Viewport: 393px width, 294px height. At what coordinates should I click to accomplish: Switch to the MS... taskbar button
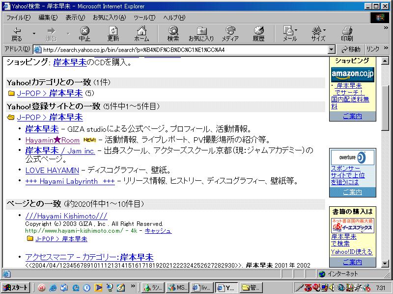pos(177,288)
